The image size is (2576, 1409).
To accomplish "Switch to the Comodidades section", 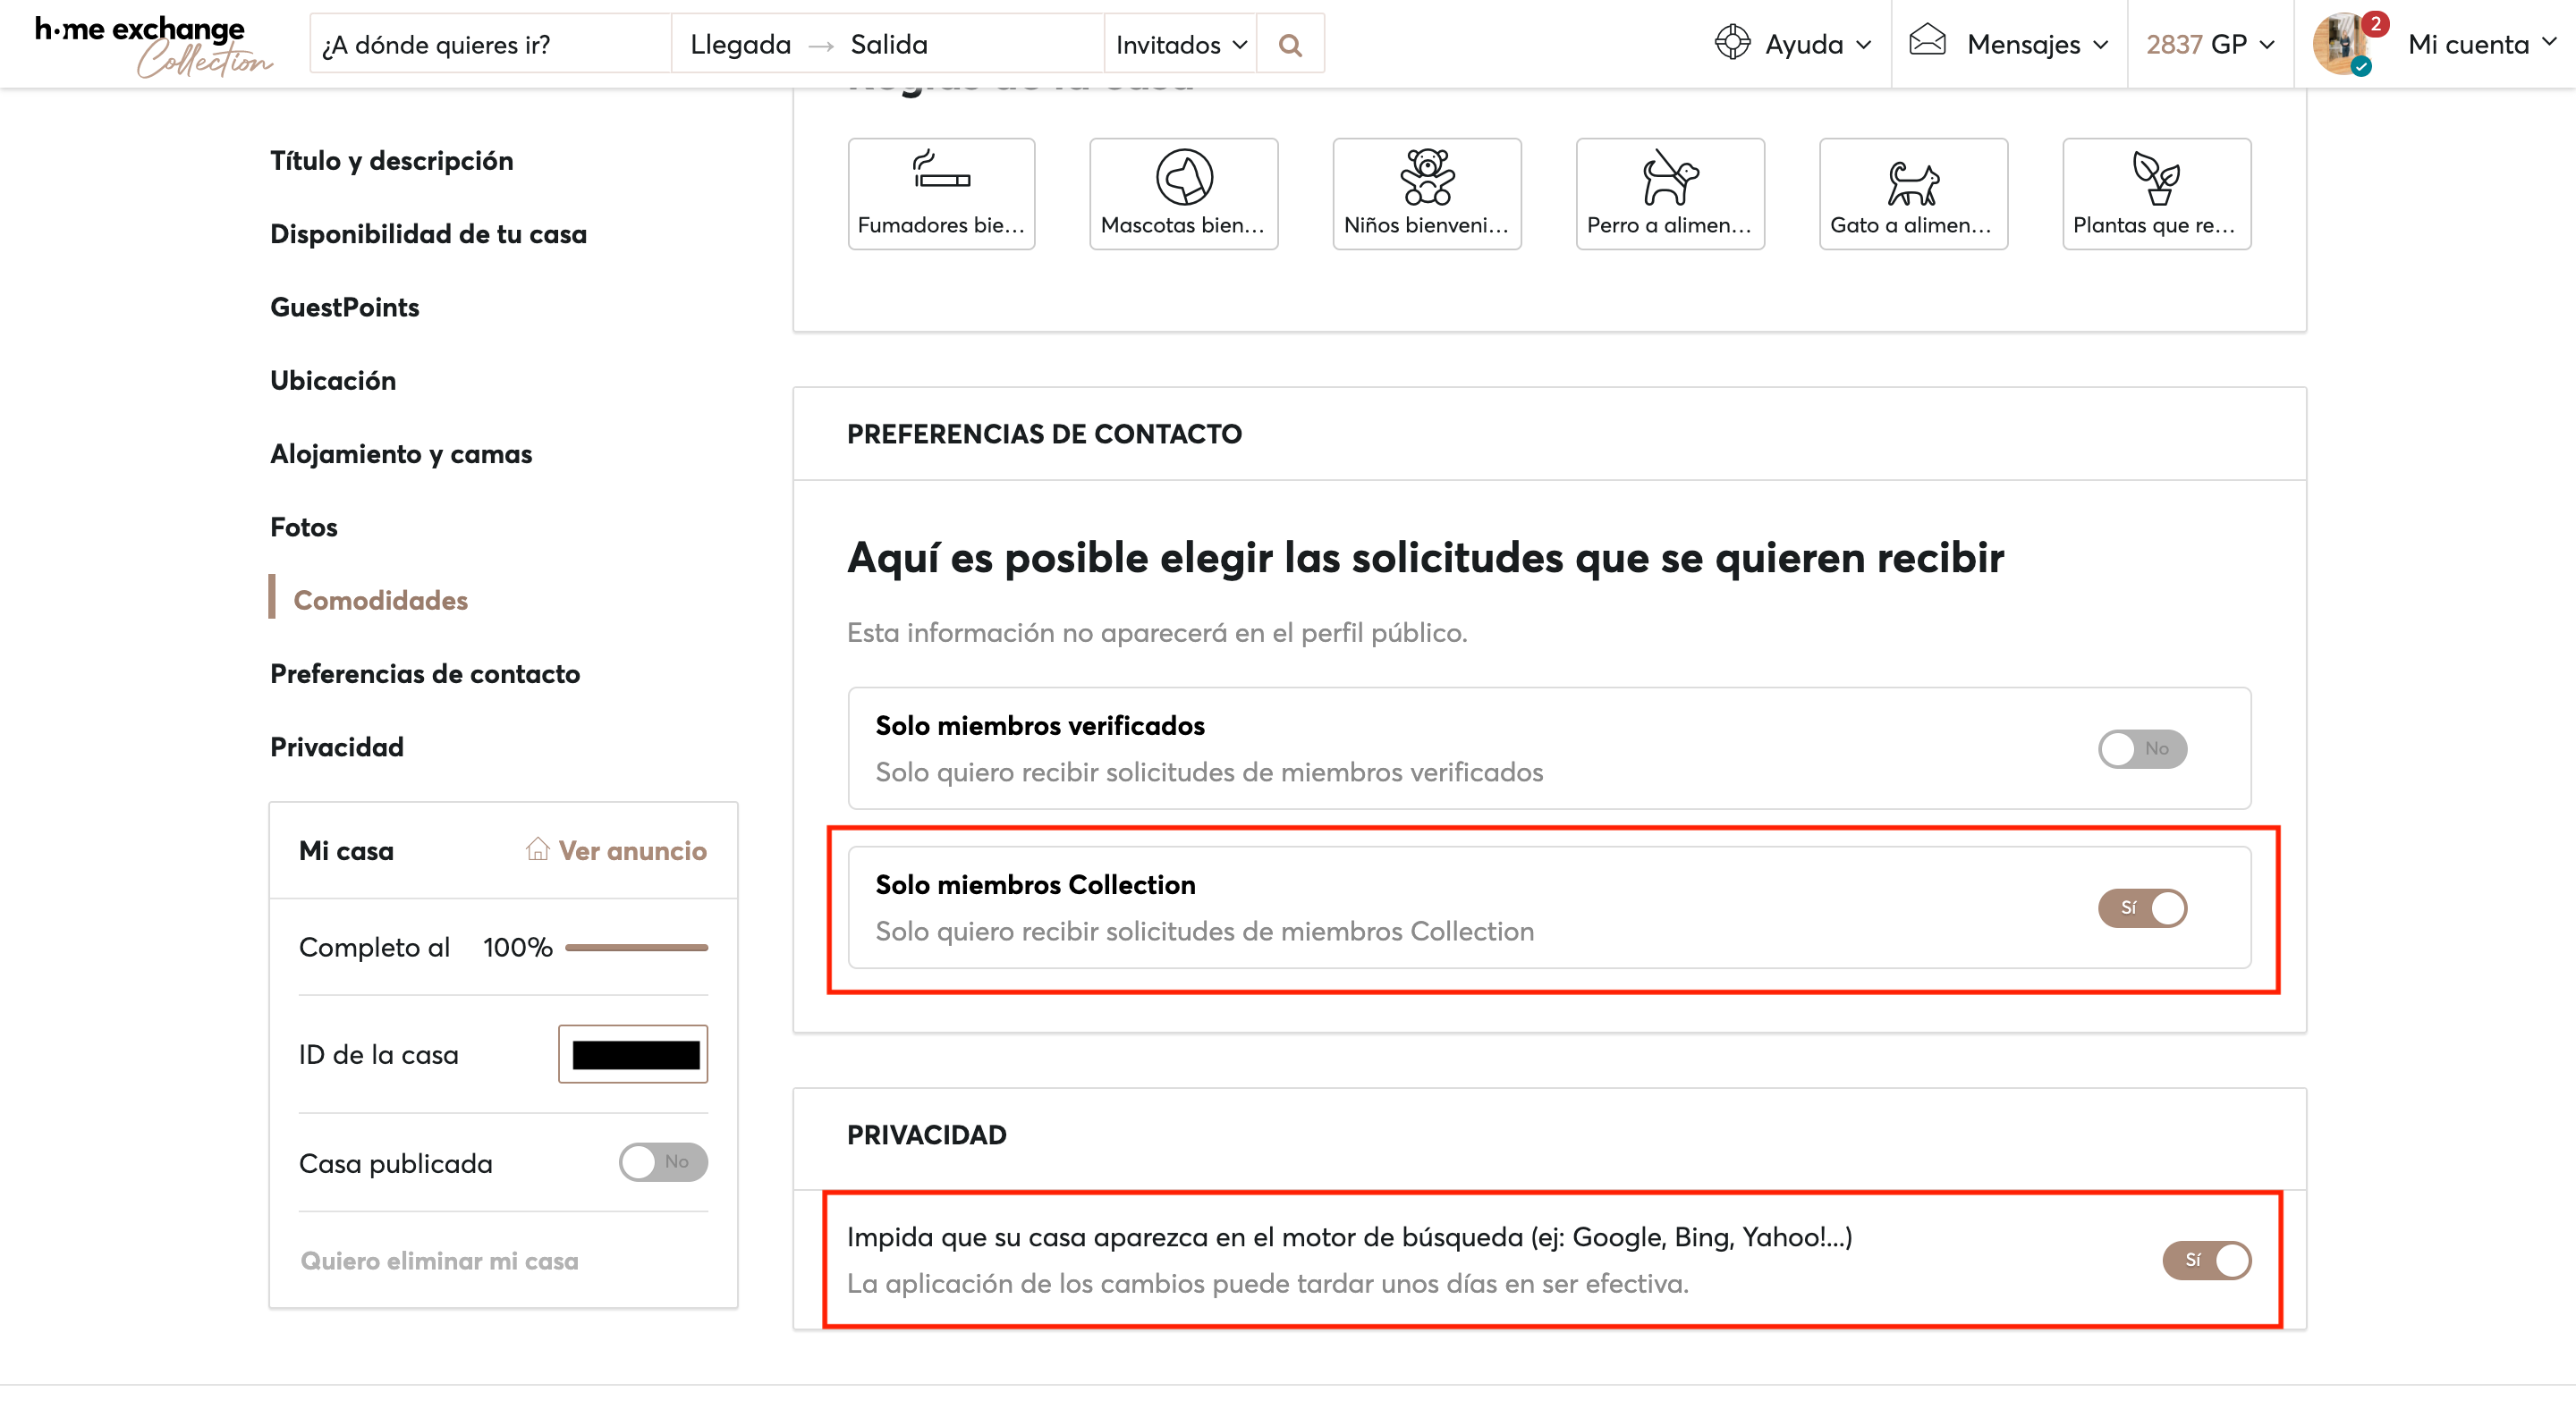I will [380, 600].
